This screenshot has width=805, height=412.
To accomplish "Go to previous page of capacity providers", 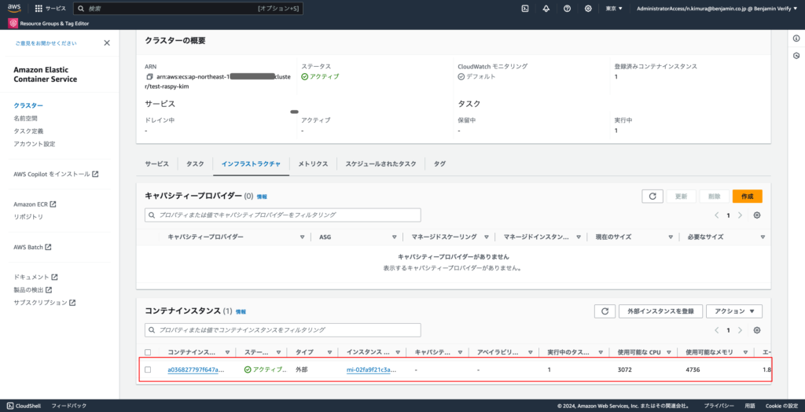I will 717,215.
